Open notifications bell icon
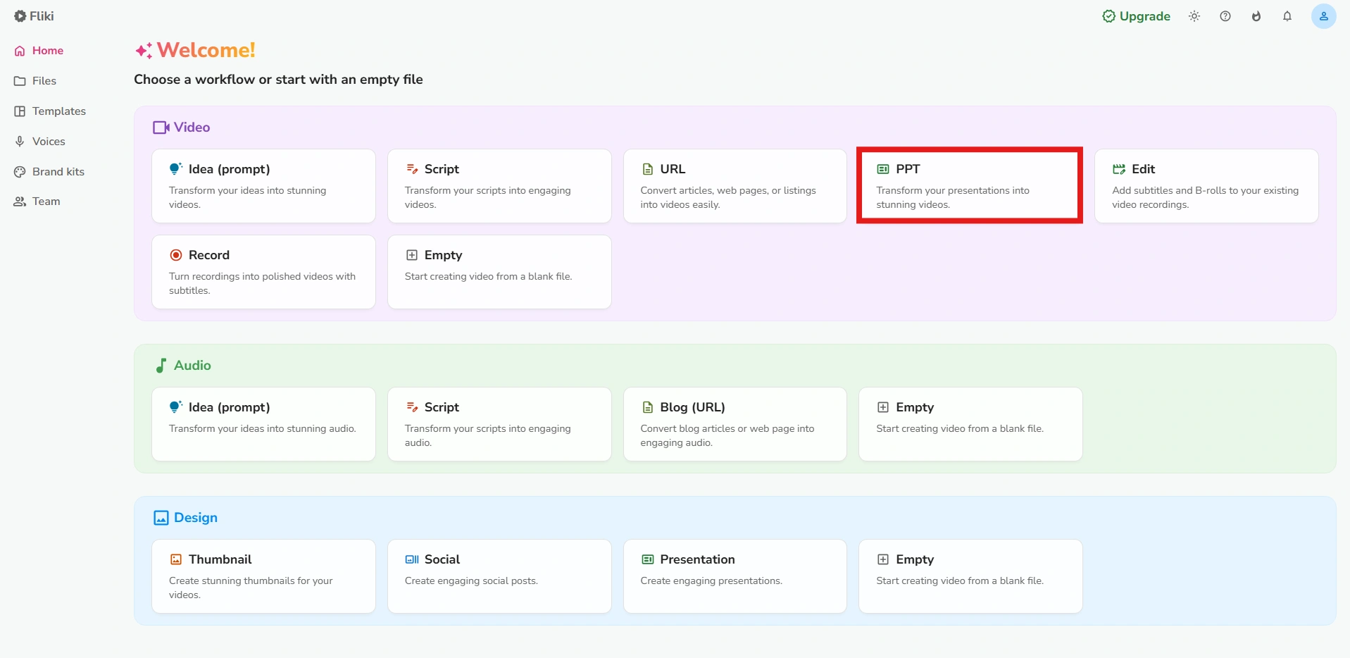 [x=1287, y=16]
